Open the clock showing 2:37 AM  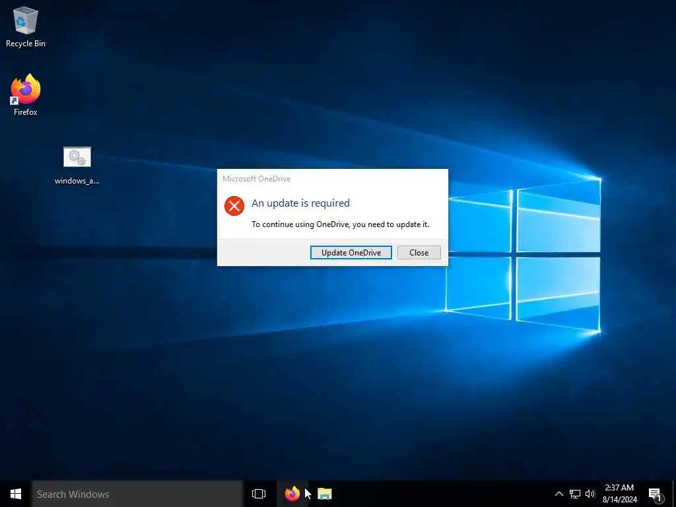619,494
